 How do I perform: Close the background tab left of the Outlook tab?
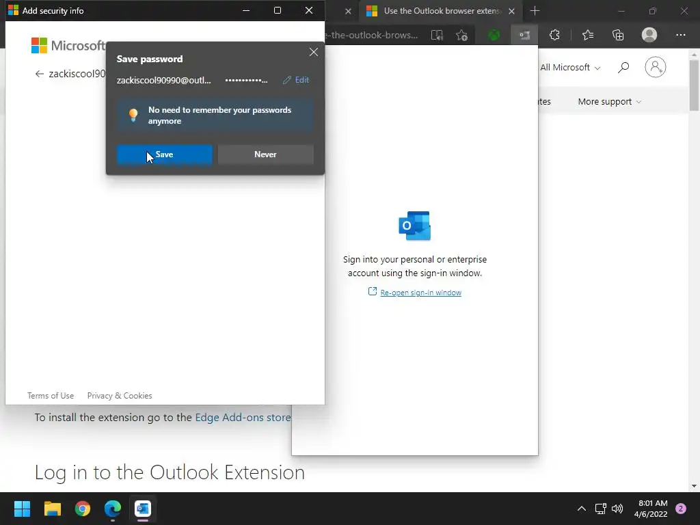tap(348, 11)
